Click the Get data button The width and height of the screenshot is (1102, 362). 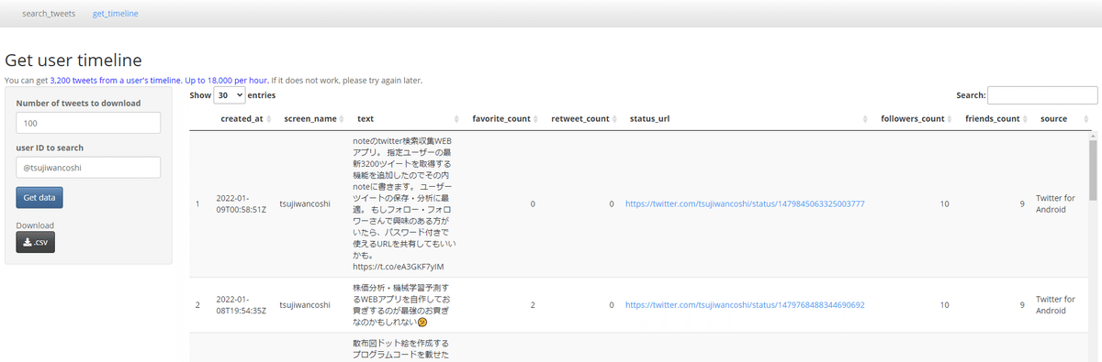(x=39, y=197)
